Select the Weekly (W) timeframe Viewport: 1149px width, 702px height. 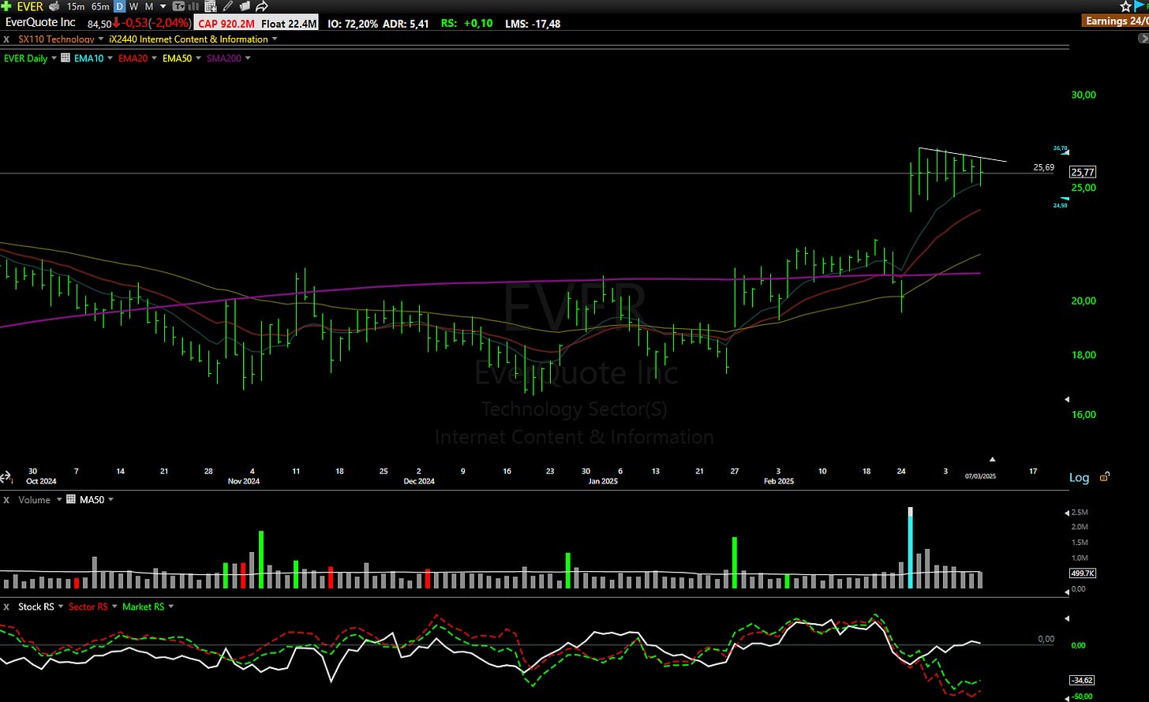pos(133,6)
